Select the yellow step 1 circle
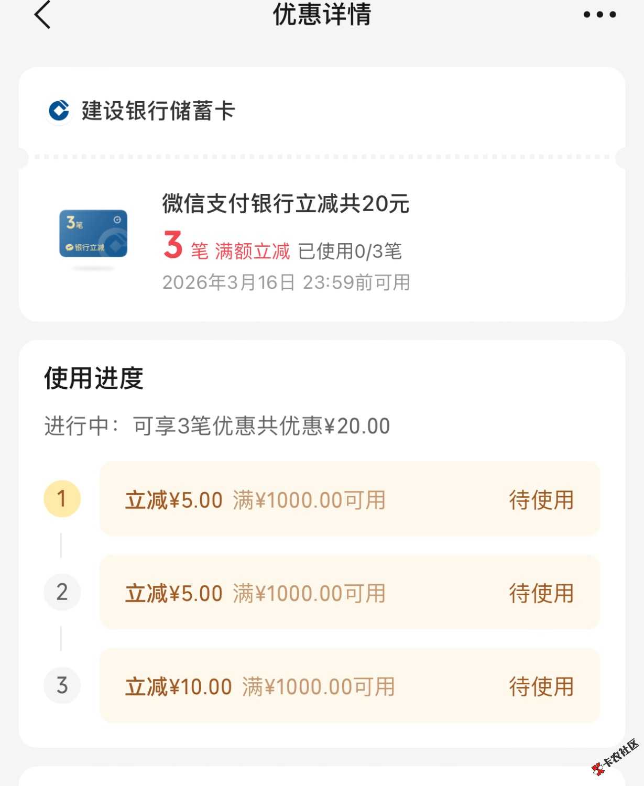 point(62,498)
